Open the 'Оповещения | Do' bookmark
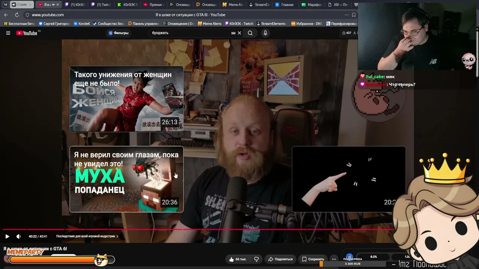 click(x=178, y=24)
